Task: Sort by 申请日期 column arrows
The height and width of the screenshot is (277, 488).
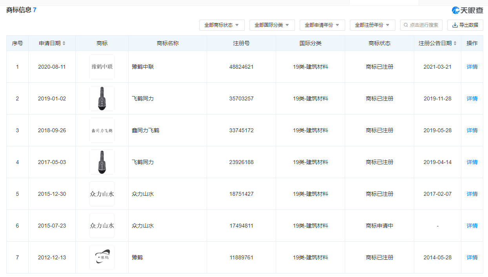Action: pyautogui.click(x=64, y=44)
